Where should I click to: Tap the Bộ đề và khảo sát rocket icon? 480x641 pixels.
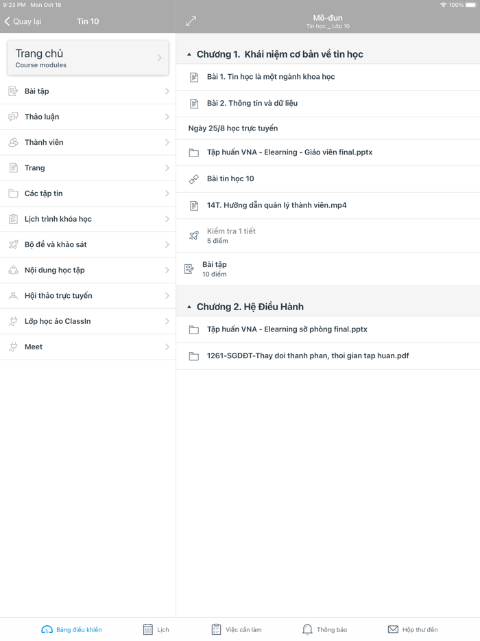pos(13,244)
